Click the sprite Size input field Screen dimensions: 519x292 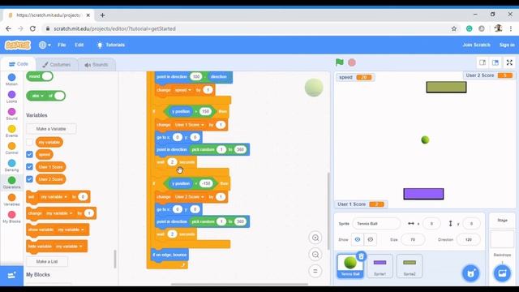(x=413, y=239)
